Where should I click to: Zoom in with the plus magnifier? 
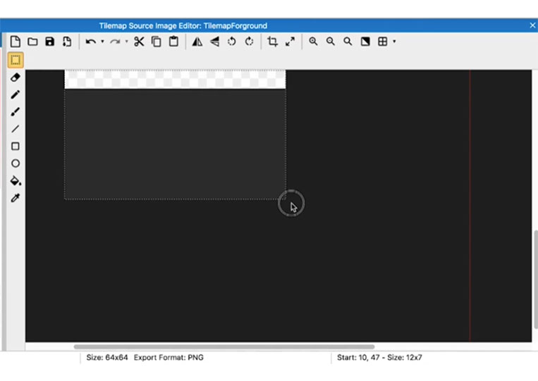[313, 42]
